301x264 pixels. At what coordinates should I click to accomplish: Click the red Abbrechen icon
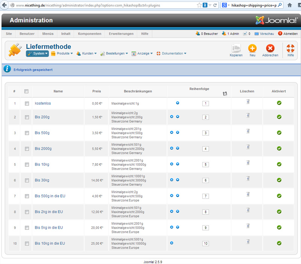[270, 49]
